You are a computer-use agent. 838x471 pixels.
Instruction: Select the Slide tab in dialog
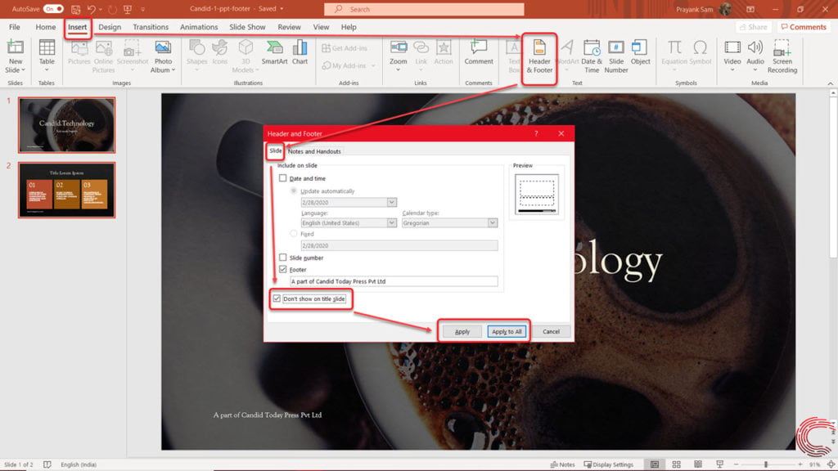275,151
